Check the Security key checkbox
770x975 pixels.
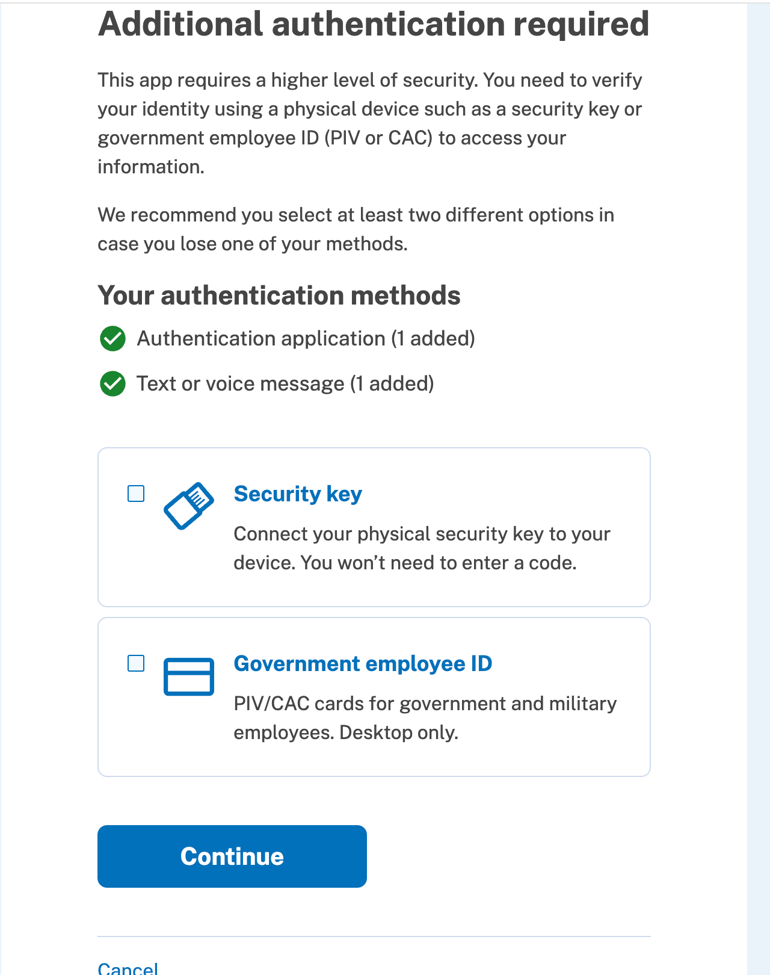click(136, 494)
